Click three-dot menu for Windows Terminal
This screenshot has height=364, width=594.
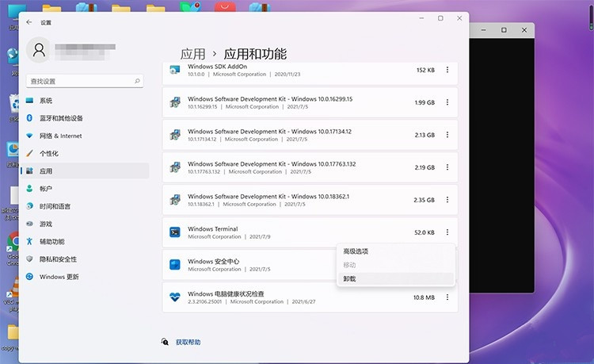tap(447, 232)
